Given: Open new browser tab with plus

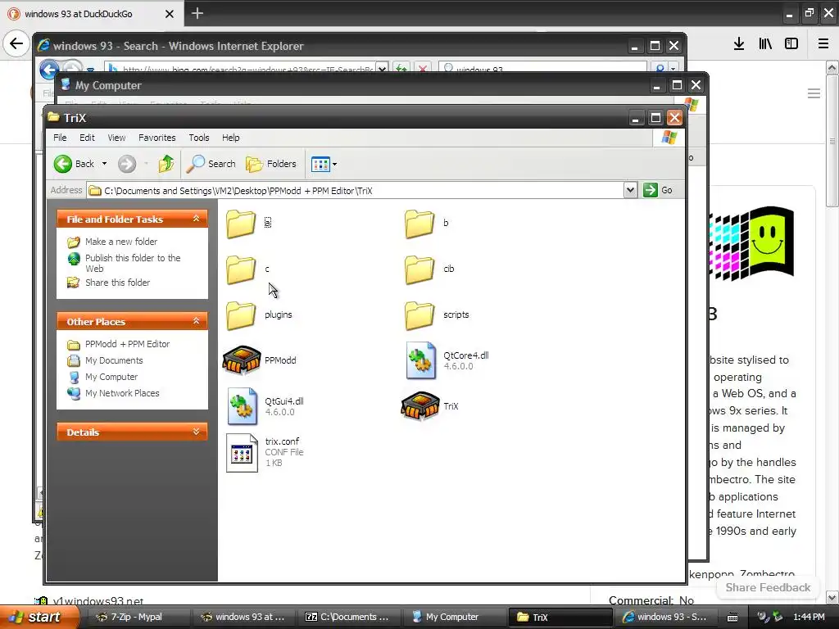Looking at the screenshot, I should (x=197, y=13).
